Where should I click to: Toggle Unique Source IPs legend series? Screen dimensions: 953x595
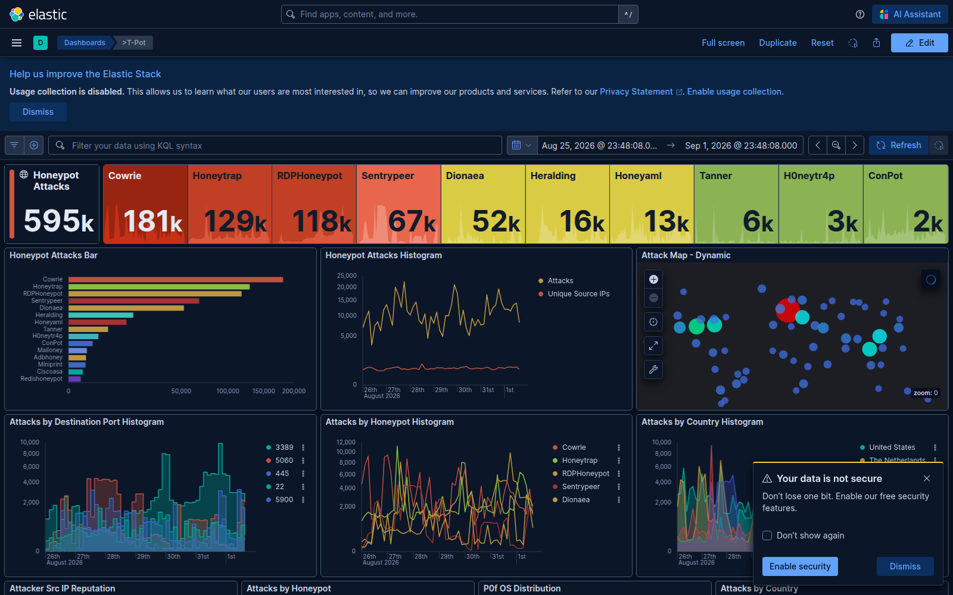pos(578,294)
